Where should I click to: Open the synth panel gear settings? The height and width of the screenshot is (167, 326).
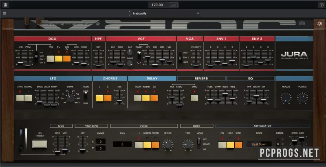tap(319, 24)
